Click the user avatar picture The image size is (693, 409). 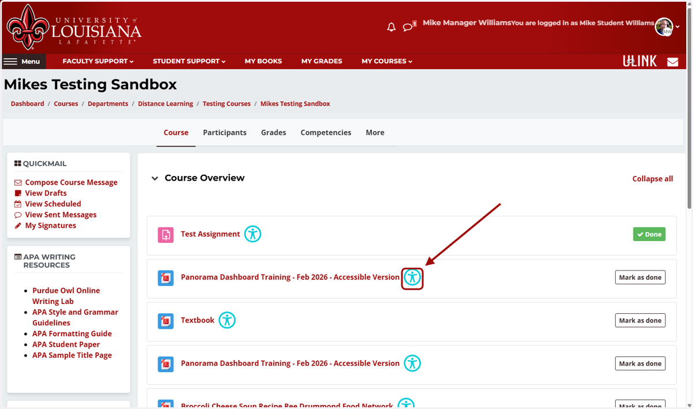pos(664,27)
